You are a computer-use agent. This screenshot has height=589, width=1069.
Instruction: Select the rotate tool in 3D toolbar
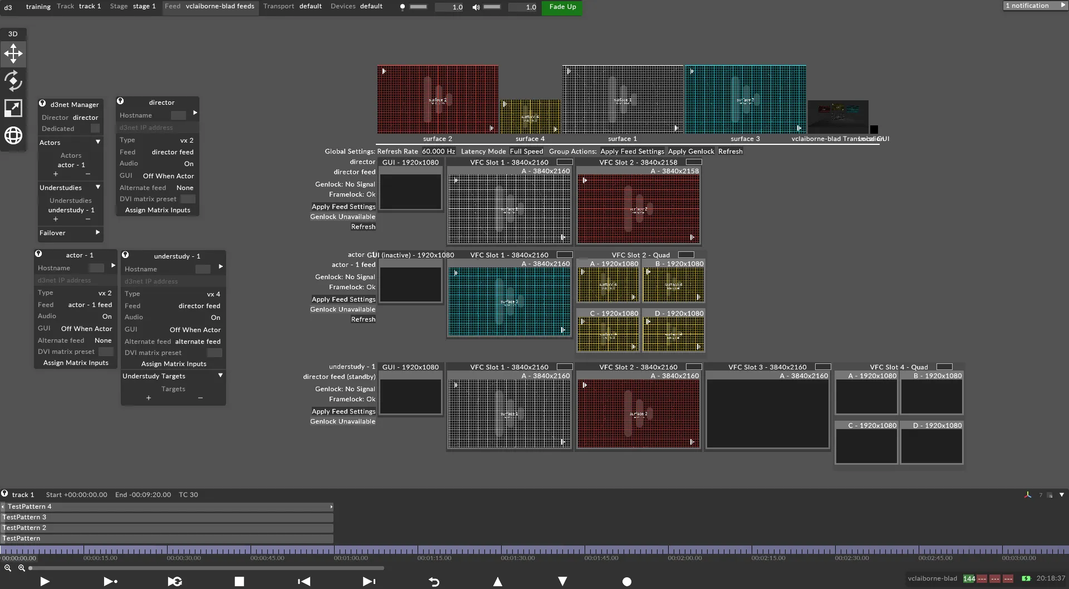[13, 81]
